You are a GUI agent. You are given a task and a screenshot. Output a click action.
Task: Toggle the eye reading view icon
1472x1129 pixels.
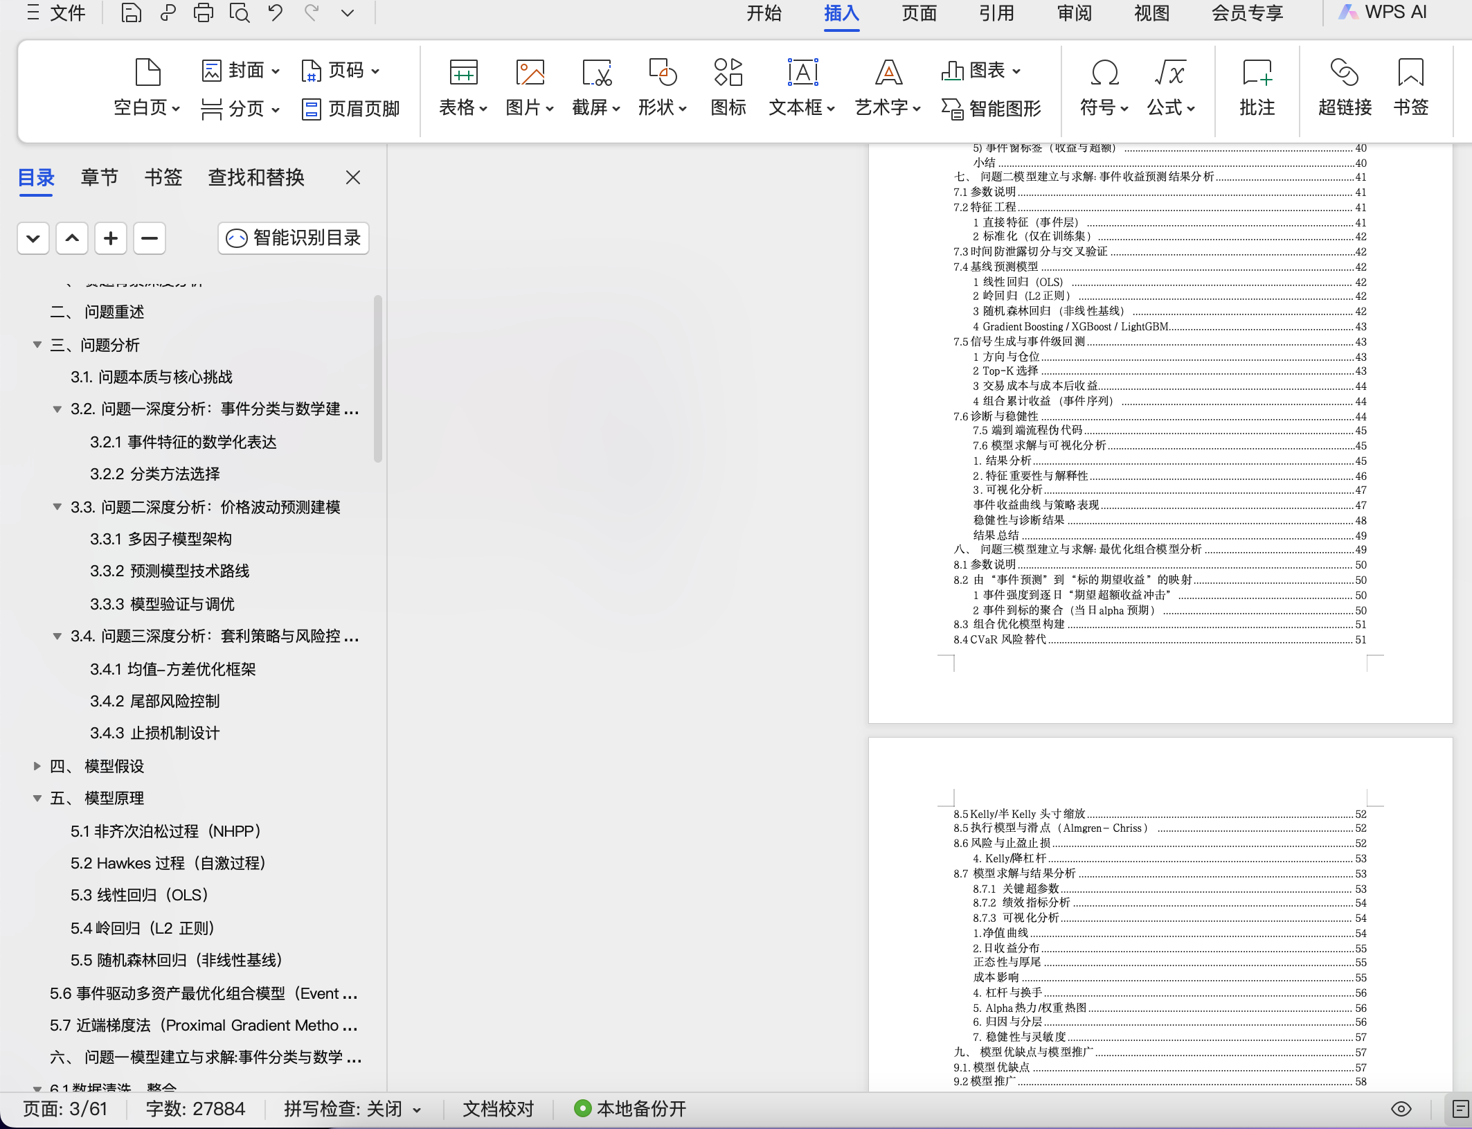click(x=1400, y=1109)
